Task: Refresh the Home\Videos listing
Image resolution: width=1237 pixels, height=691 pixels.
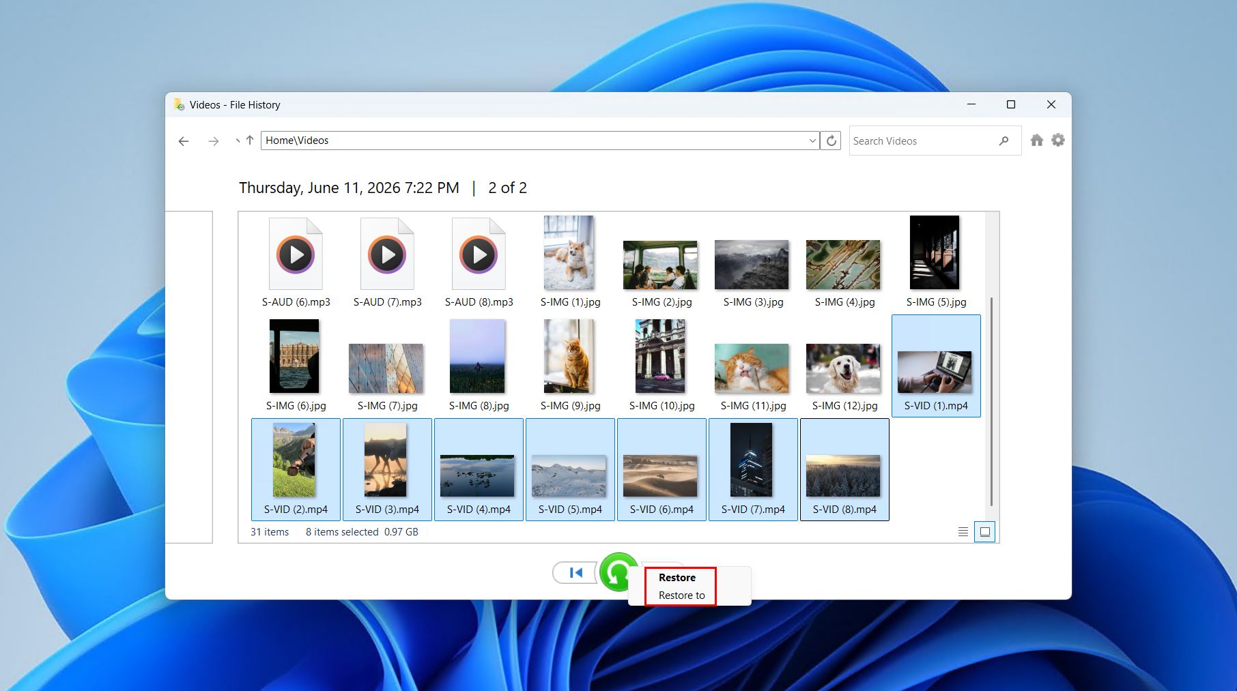Action: coord(831,141)
